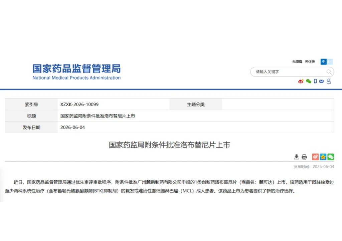342x241 pixels.
Task: Share article to Qzone star icon
Action: click(x=323, y=157)
